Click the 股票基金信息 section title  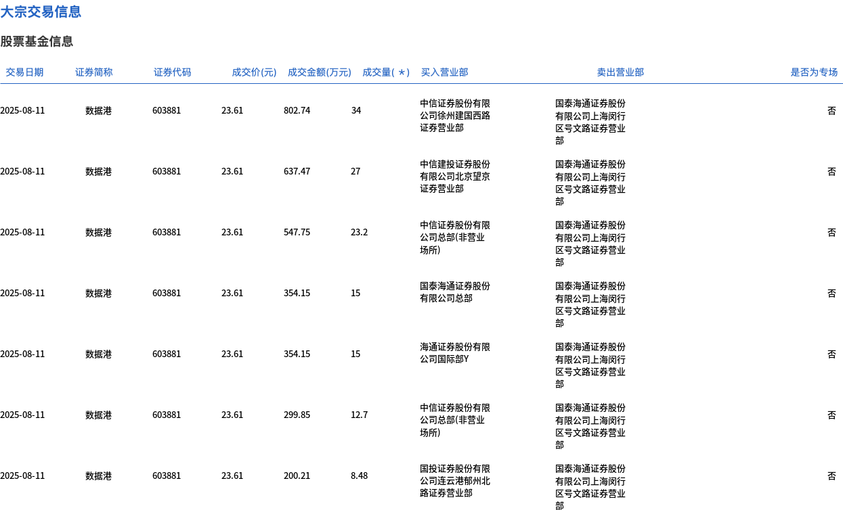[x=37, y=41]
